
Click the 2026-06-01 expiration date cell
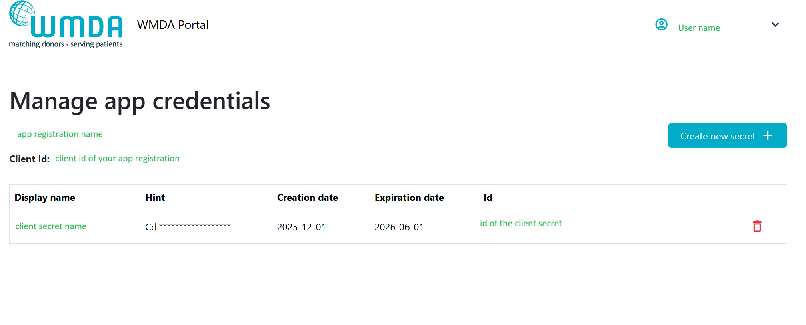point(399,227)
